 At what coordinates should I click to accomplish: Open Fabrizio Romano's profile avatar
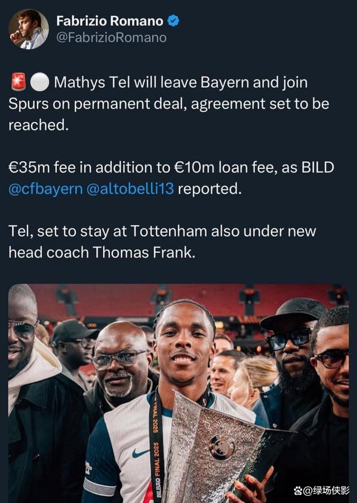28,29
